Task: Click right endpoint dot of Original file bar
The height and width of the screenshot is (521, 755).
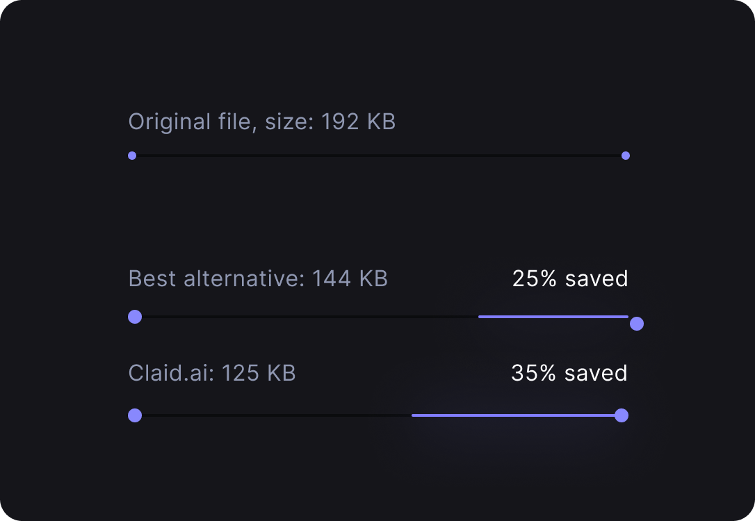Action: tap(626, 156)
